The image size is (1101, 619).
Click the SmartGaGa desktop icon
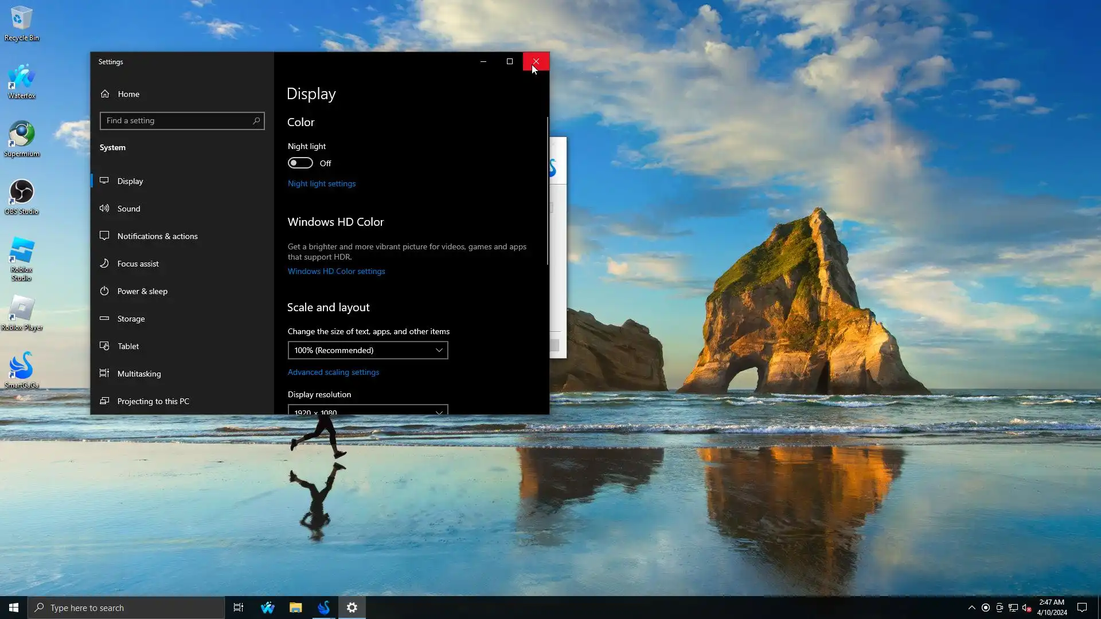pos(22,369)
